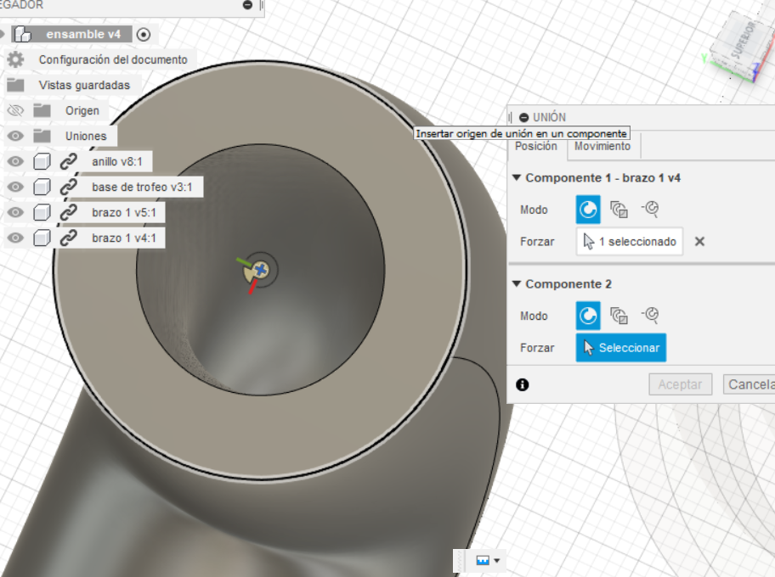Image resolution: width=775 pixels, height=577 pixels.
Task: Show the hidden Origen folder
Action: pyautogui.click(x=15, y=110)
